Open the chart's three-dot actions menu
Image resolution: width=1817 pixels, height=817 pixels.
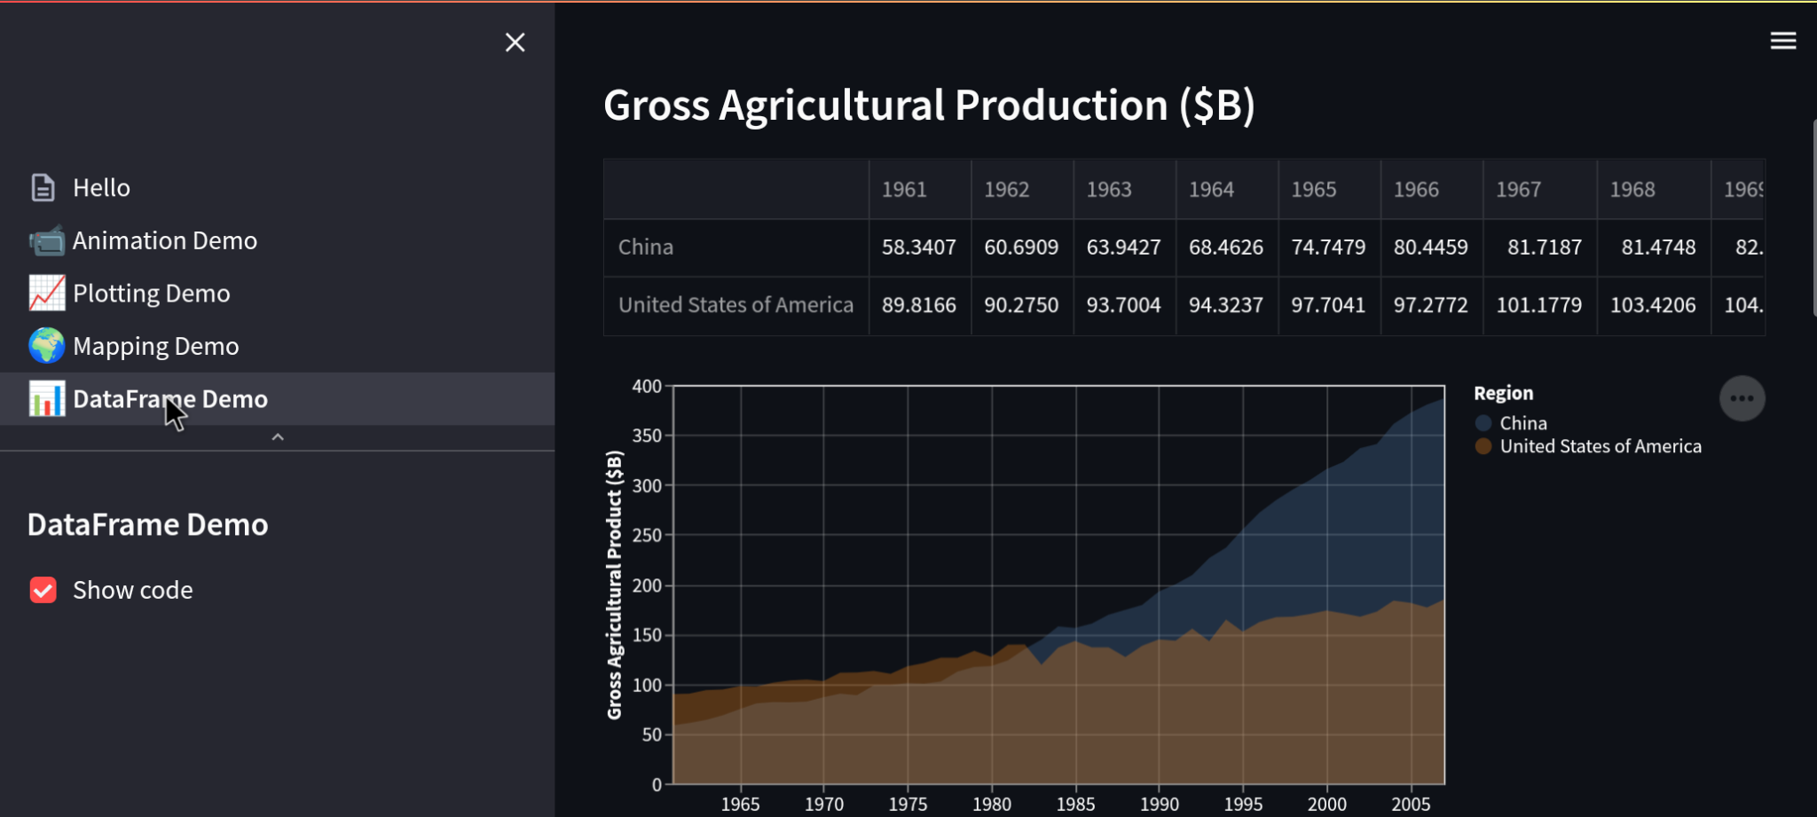pos(1742,399)
